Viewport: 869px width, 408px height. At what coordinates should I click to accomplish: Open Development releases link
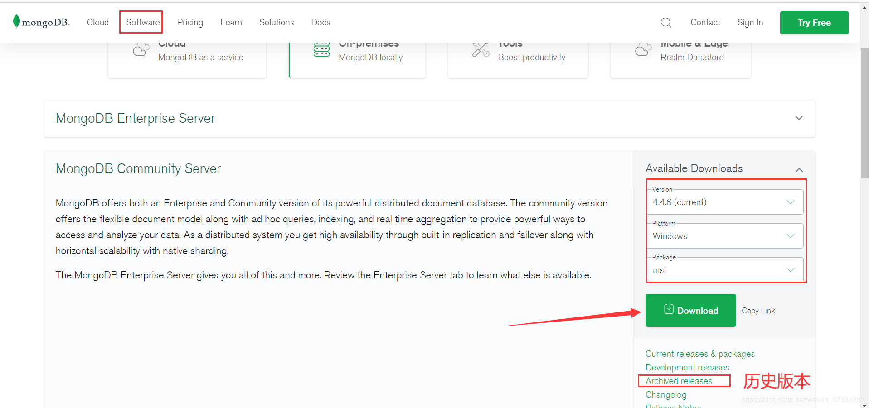pyautogui.click(x=687, y=367)
